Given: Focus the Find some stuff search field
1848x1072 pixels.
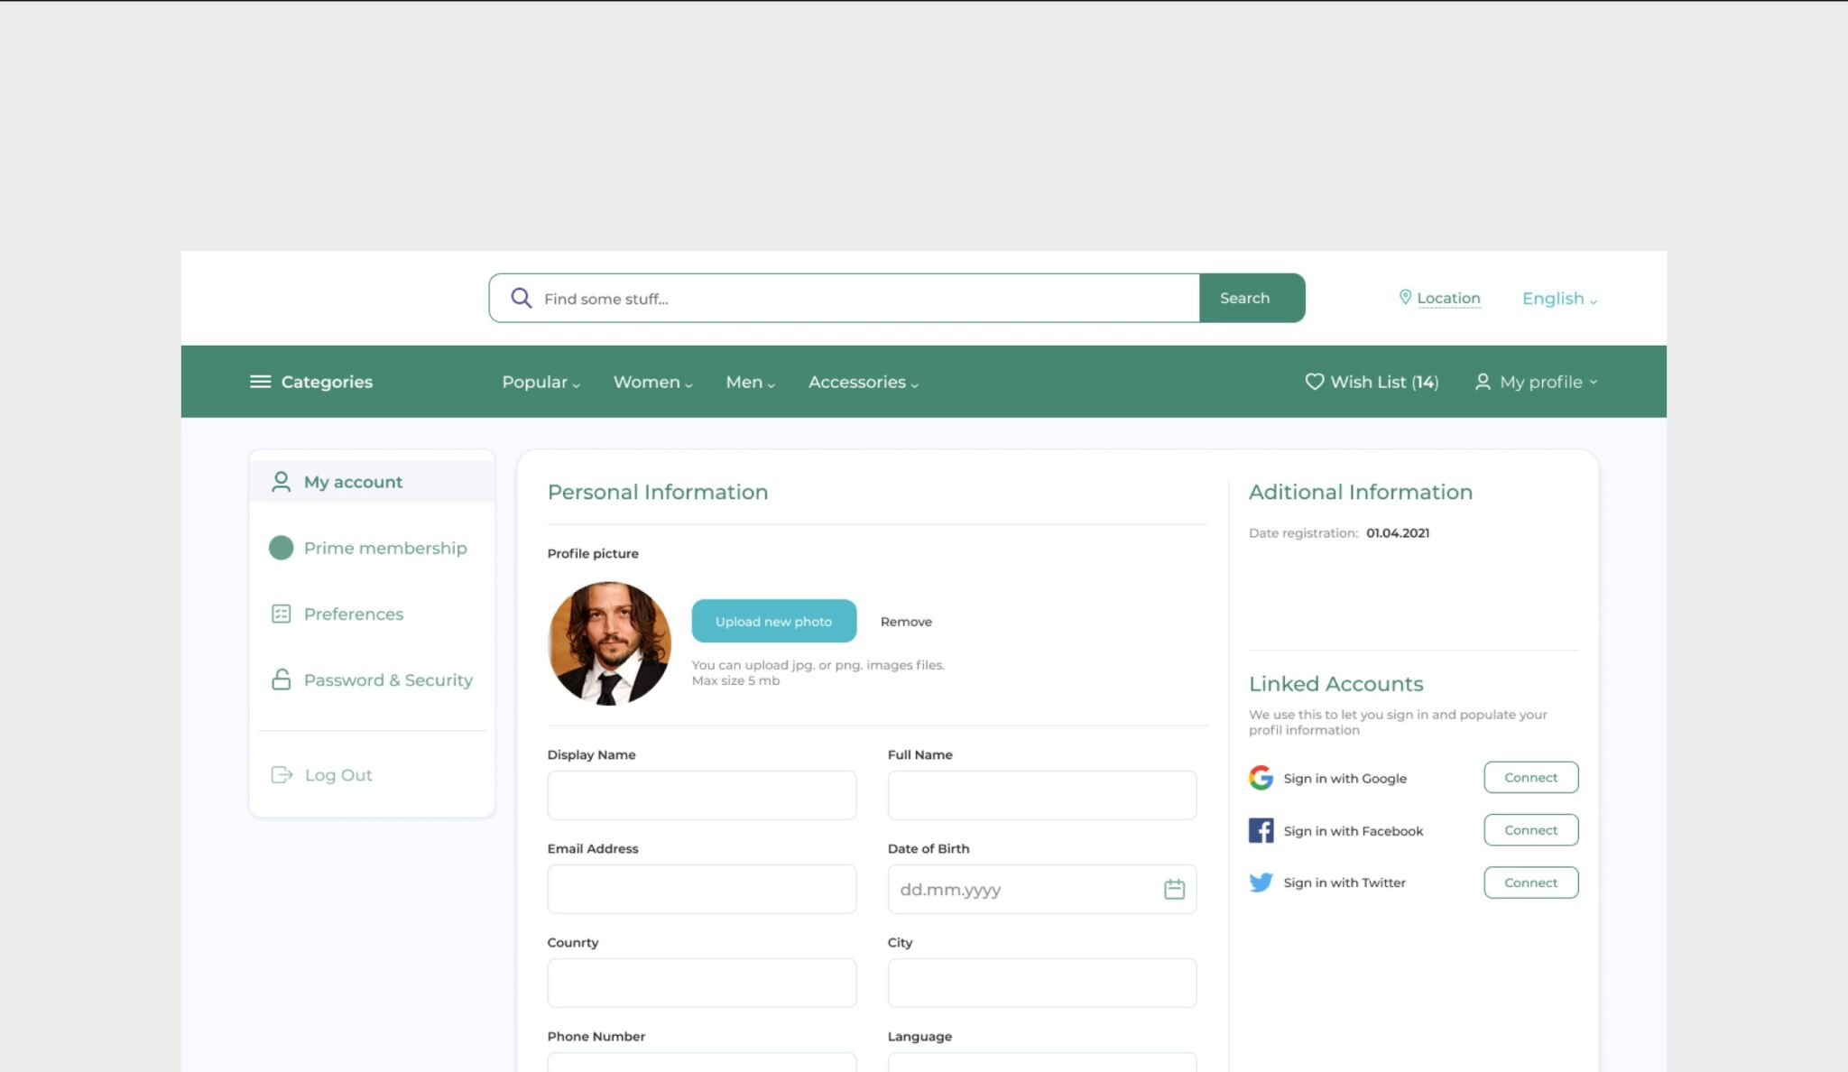Looking at the screenshot, I should [844, 298].
